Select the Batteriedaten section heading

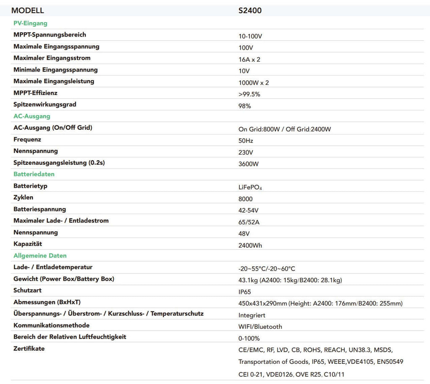34,174
